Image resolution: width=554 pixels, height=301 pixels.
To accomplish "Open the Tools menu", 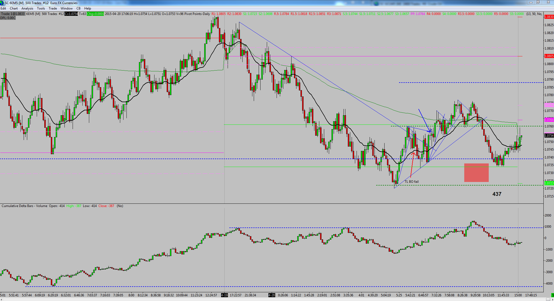I will 41,8.
